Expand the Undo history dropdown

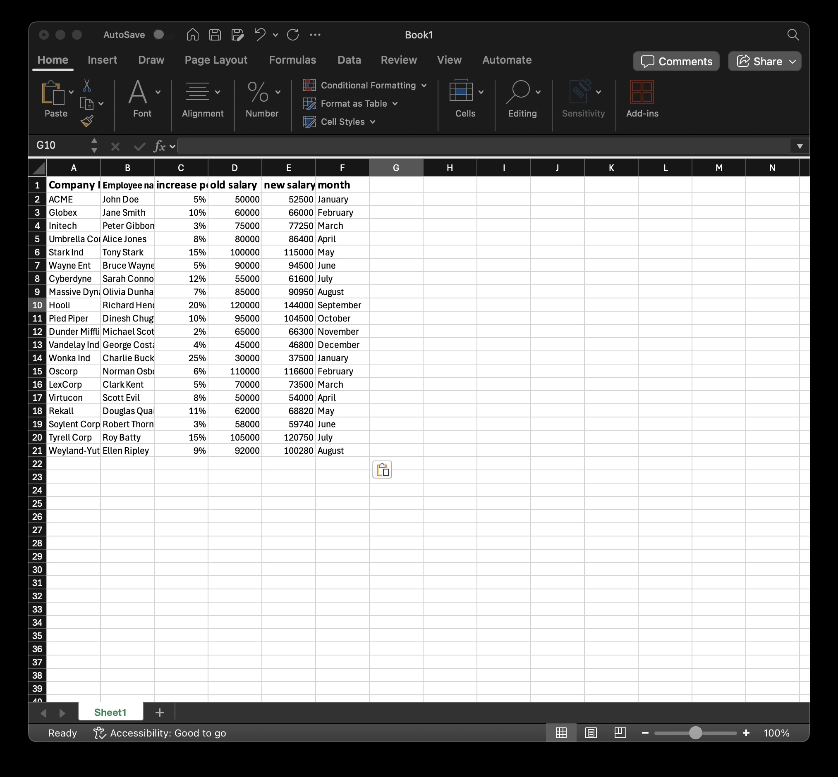point(275,35)
